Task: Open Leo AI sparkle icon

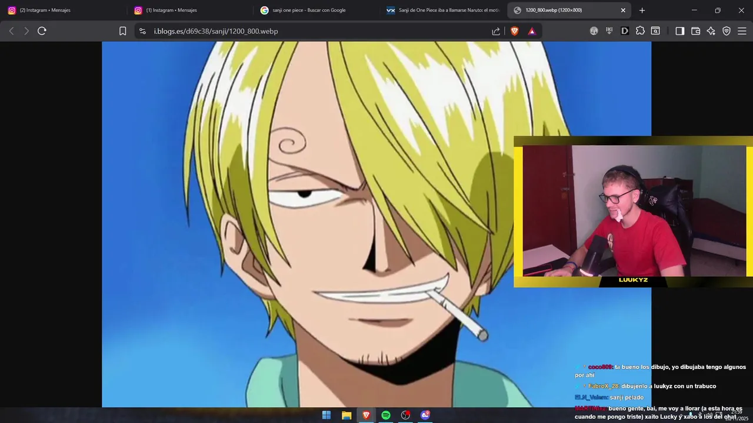Action: (x=711, y=31)
